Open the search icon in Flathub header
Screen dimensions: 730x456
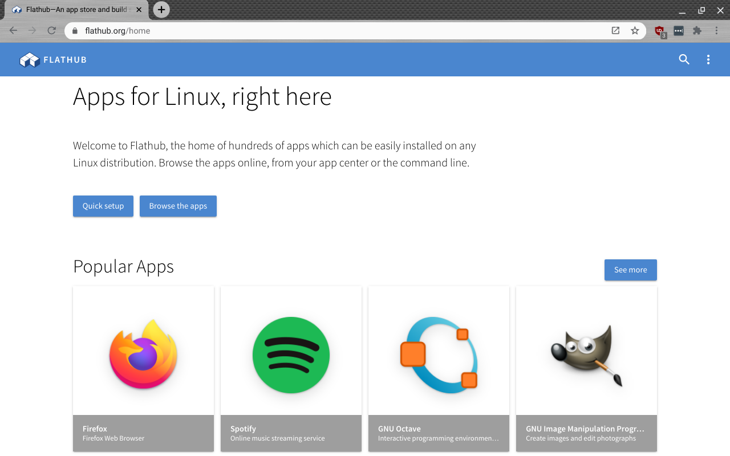click(684, 59)
